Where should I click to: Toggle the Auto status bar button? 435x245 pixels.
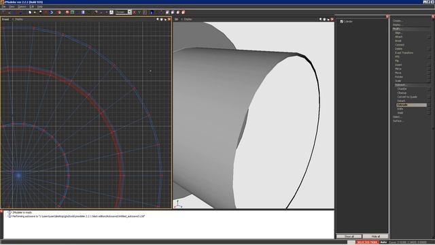click(383, 242)
